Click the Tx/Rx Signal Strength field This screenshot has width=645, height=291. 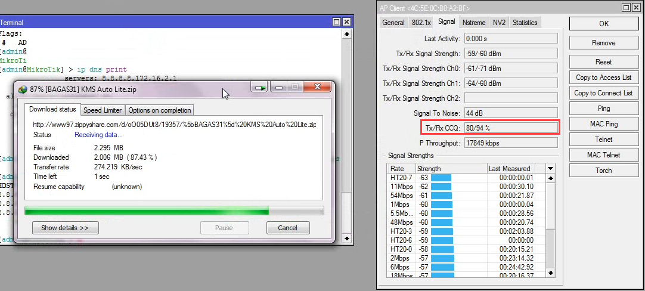(511, 54)
